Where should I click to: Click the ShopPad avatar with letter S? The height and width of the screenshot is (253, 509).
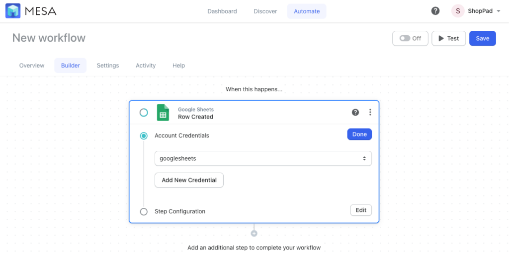(x=458, y=11)
